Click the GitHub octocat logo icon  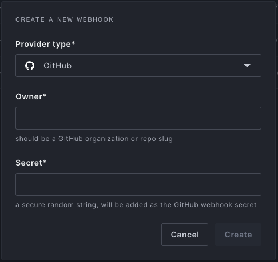tap(30, 66)
